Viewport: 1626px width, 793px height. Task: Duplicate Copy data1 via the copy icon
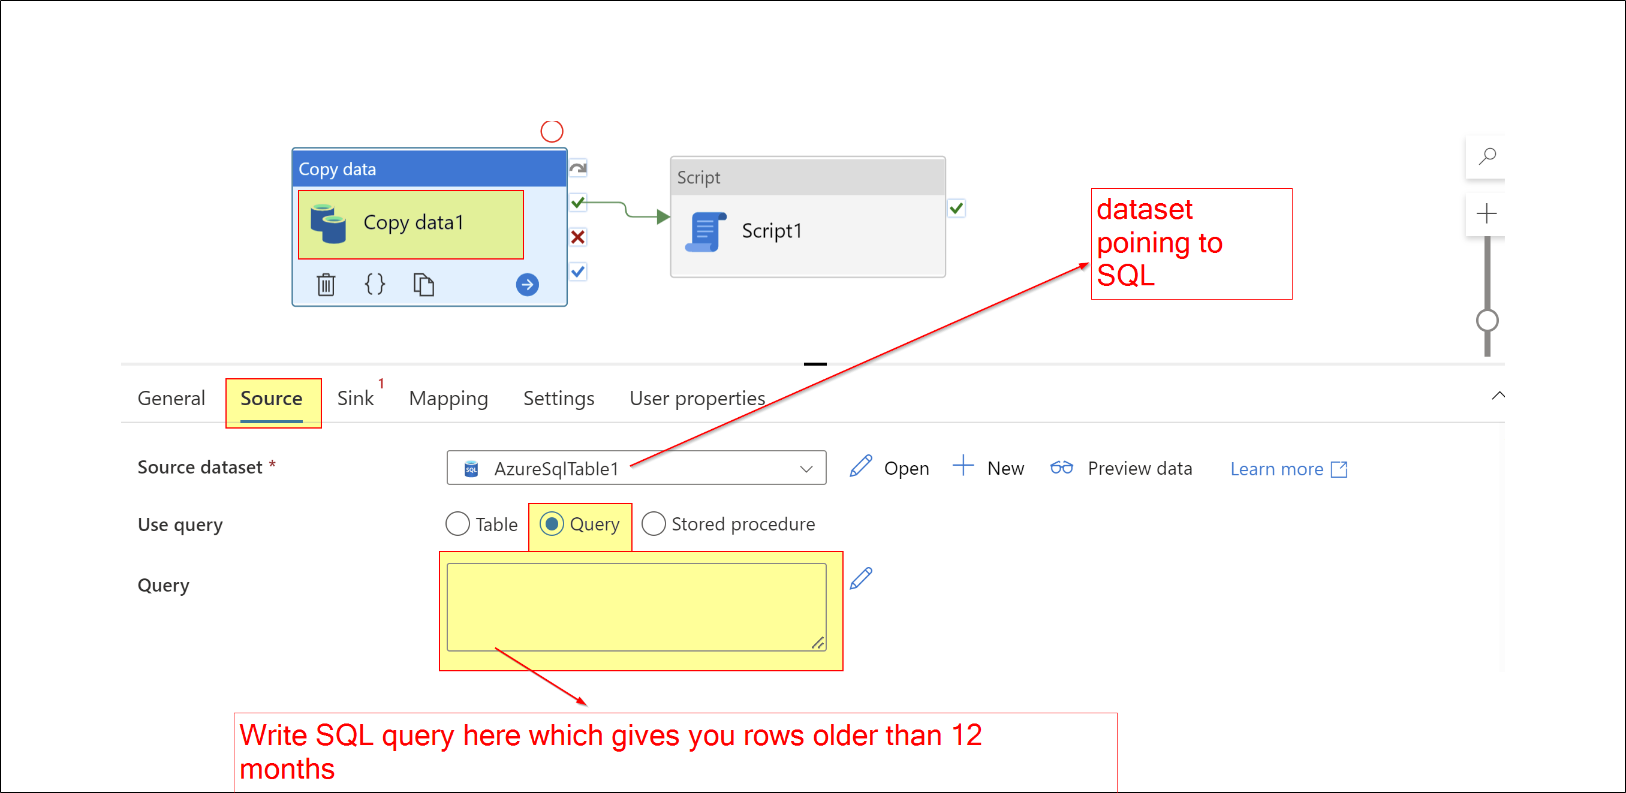(423, 285)
